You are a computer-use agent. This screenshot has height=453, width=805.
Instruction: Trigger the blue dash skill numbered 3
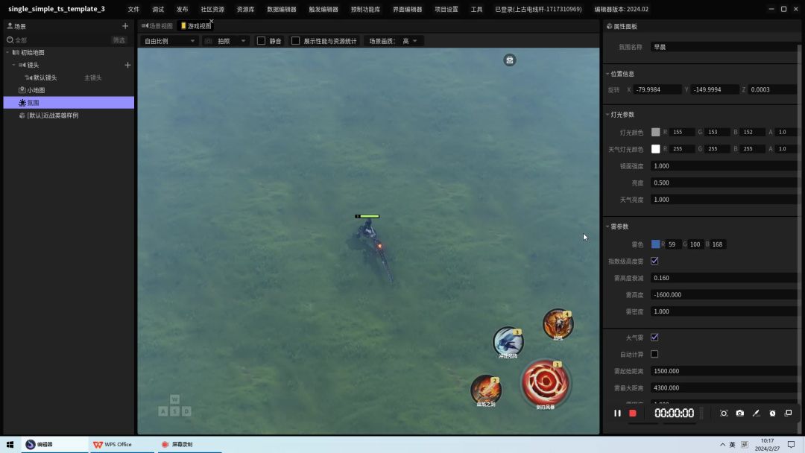[x=508, y=341]
